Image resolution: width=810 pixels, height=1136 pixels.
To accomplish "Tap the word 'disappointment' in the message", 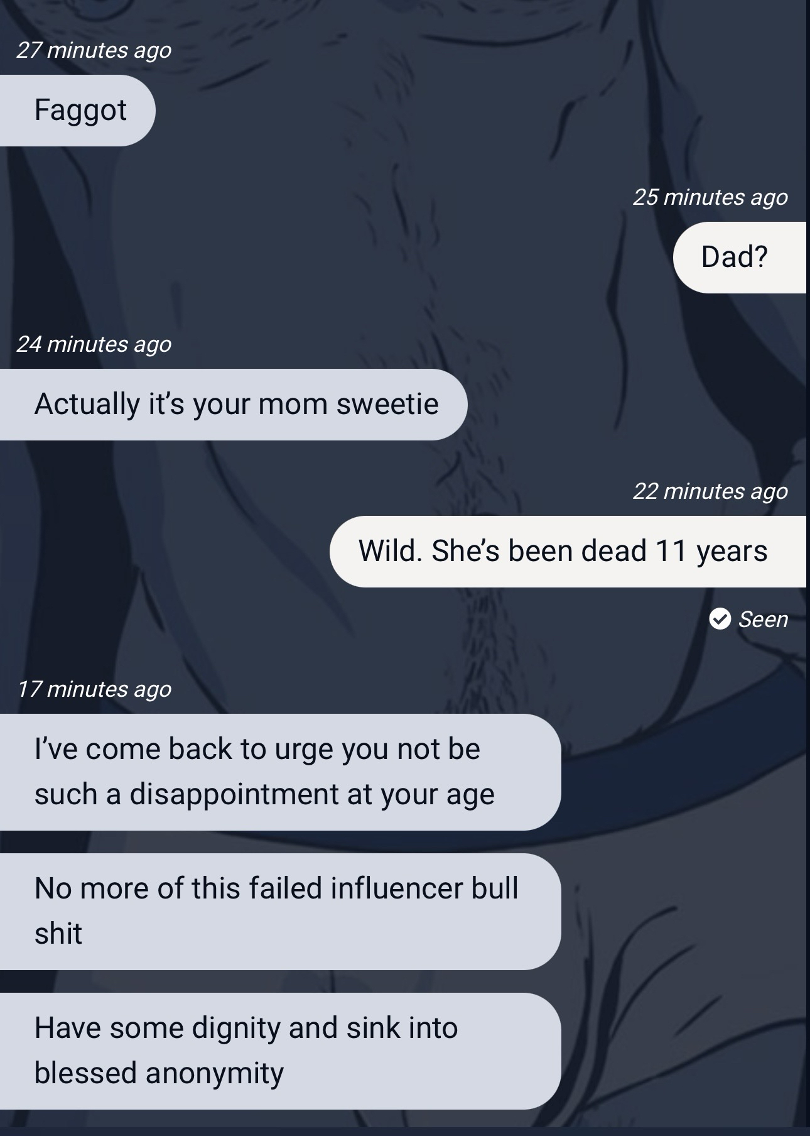I will click(x=234, y=795).
